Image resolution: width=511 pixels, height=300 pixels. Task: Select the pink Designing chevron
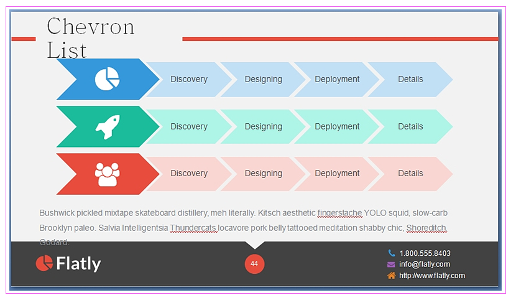pos(264,174)
